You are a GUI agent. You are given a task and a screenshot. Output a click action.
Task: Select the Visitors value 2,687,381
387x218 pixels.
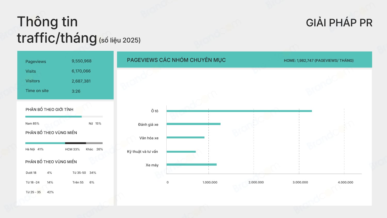81,81
